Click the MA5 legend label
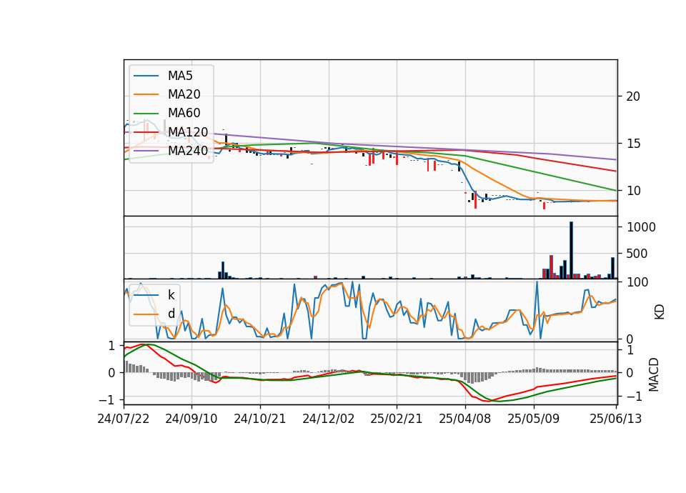Image resolution: width=686 pixels, height=493 pixels. (180, 76)
